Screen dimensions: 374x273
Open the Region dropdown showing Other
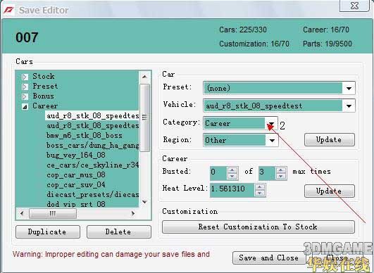pos(272,140)
